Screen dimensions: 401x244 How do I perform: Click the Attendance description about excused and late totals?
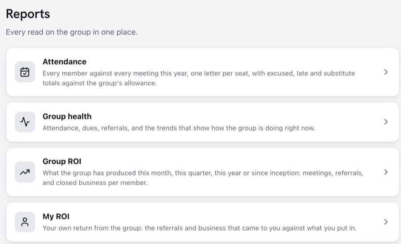199,78
